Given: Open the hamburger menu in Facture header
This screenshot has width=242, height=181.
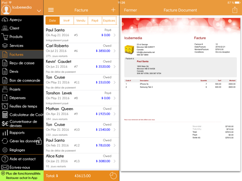Looking at the screenshot, I should tap(51, 10).
